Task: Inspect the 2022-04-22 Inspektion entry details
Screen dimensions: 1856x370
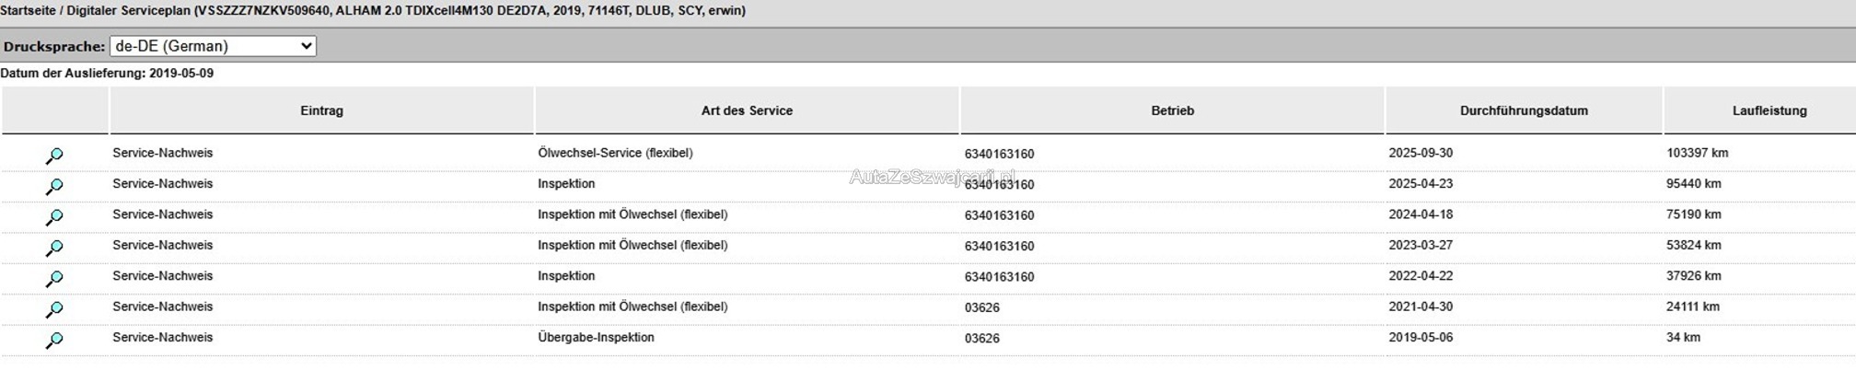Action: click(54, 278)
